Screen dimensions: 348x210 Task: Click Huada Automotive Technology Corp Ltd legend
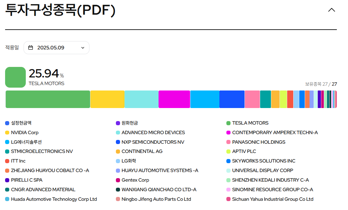pyautogui.click(x=51, y=199)
